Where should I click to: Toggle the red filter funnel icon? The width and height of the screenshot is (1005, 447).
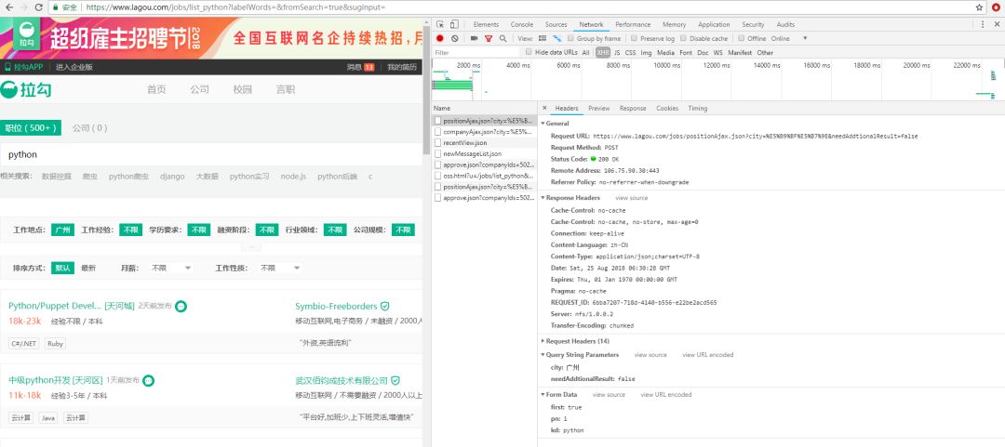489,38
